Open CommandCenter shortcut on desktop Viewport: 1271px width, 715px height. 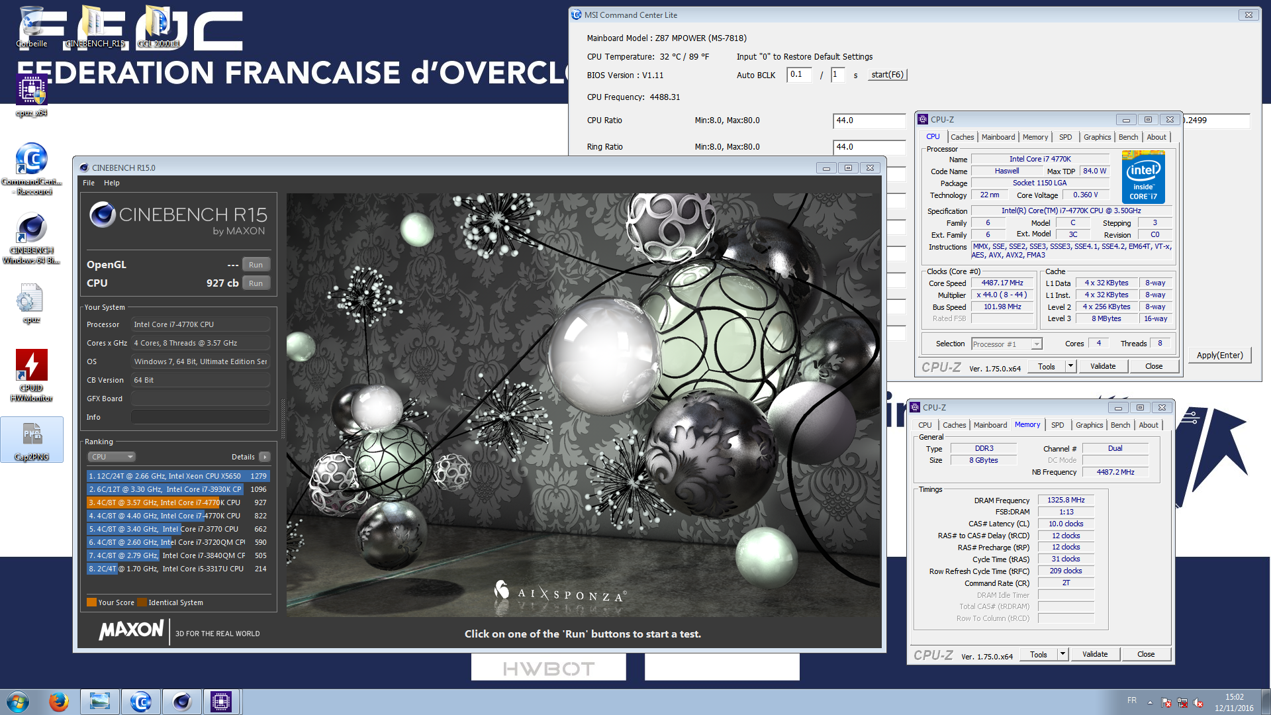[31, 169]
